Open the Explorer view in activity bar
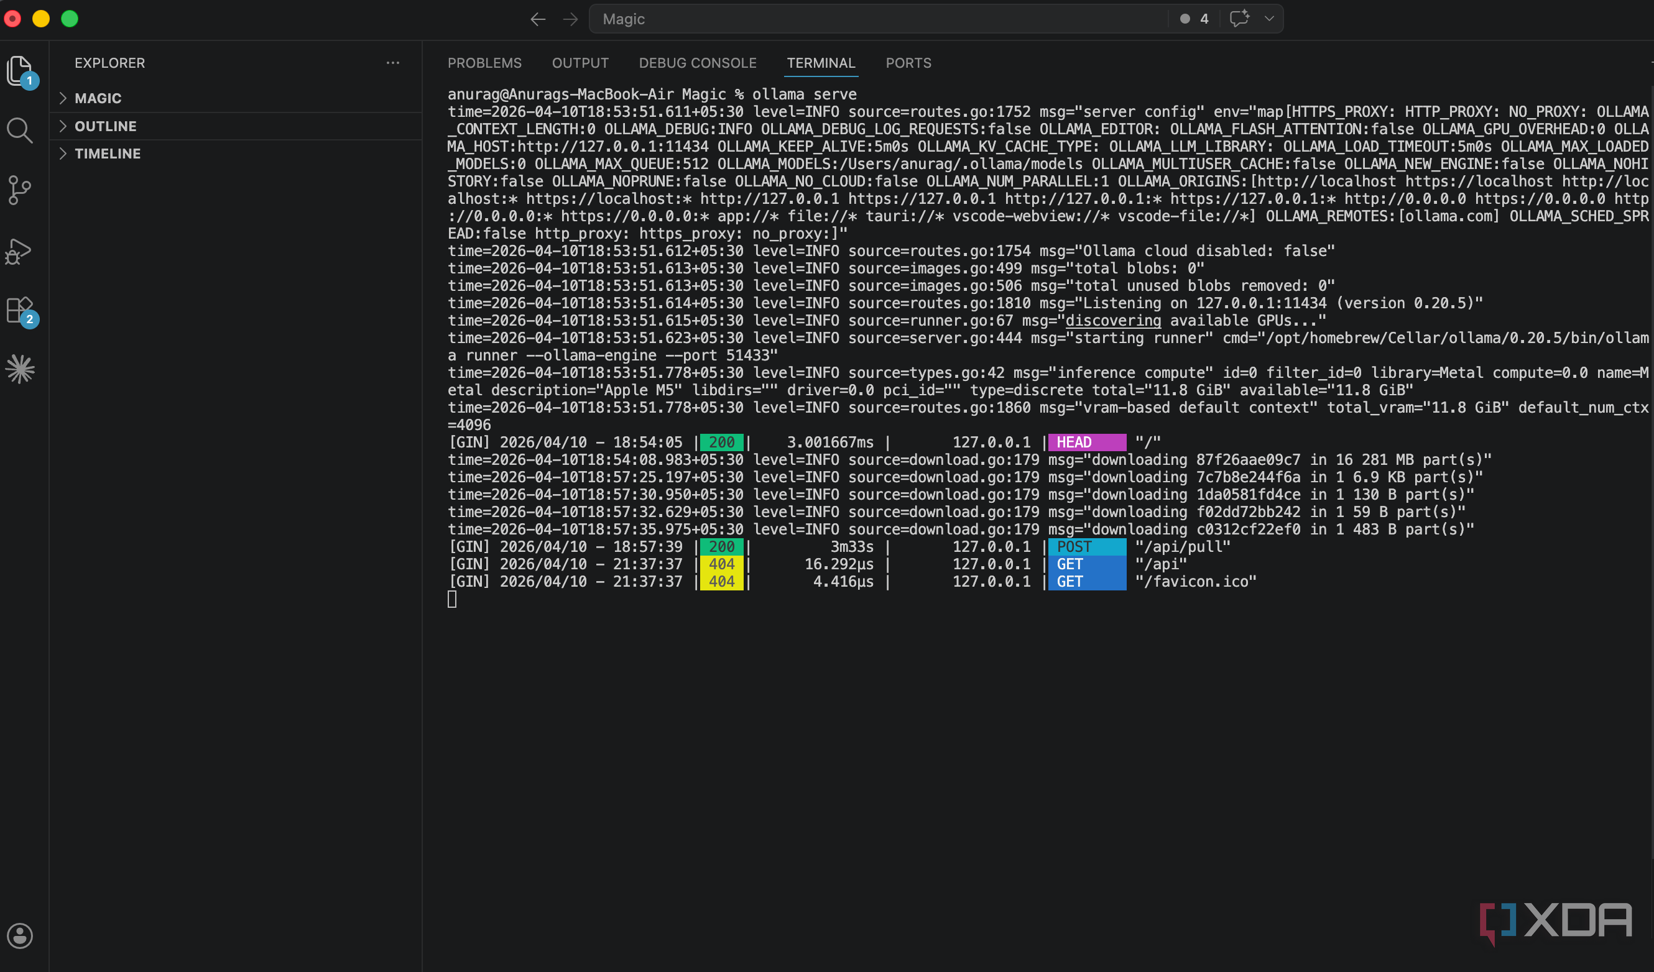 pyautogui.click(x=20, y=70)
